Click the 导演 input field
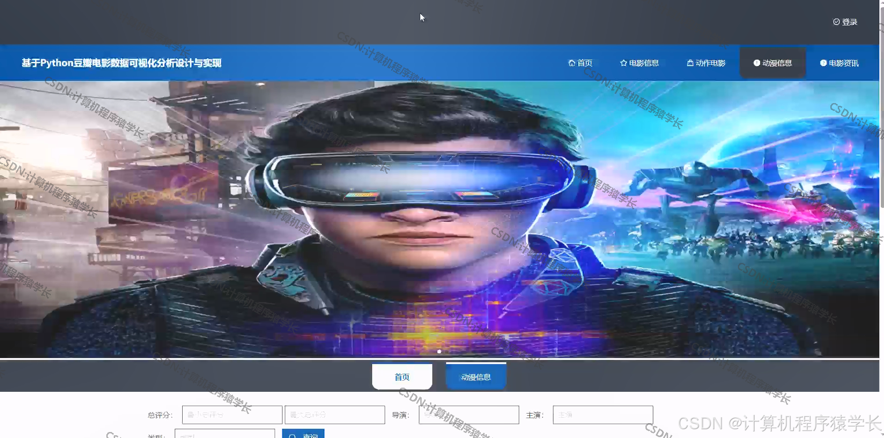884x438 pixels. (x=469, y=415)
